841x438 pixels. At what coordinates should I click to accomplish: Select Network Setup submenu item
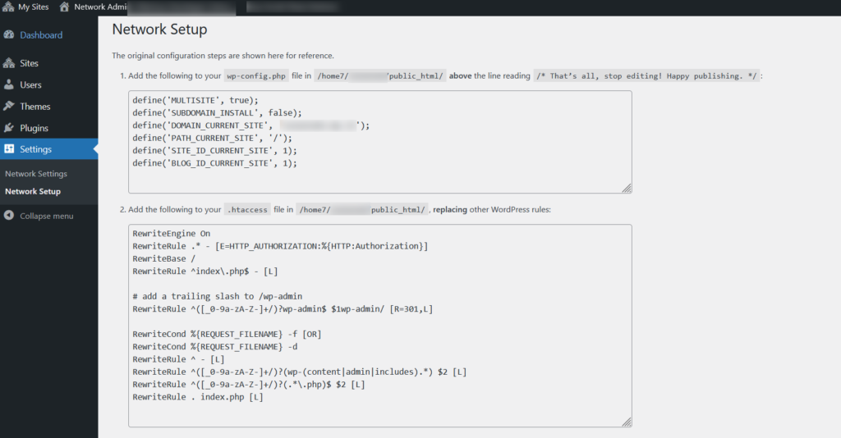point(33,191)
